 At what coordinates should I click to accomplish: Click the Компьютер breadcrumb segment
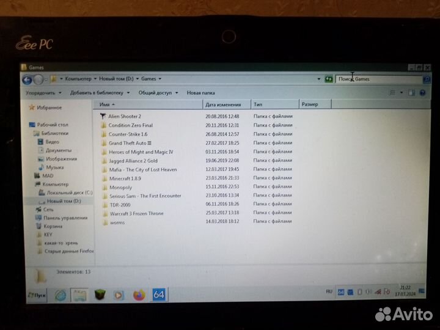click(x=78, y=79)
